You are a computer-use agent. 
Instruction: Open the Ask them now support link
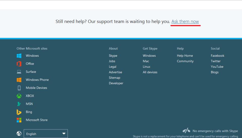(185, 22)
